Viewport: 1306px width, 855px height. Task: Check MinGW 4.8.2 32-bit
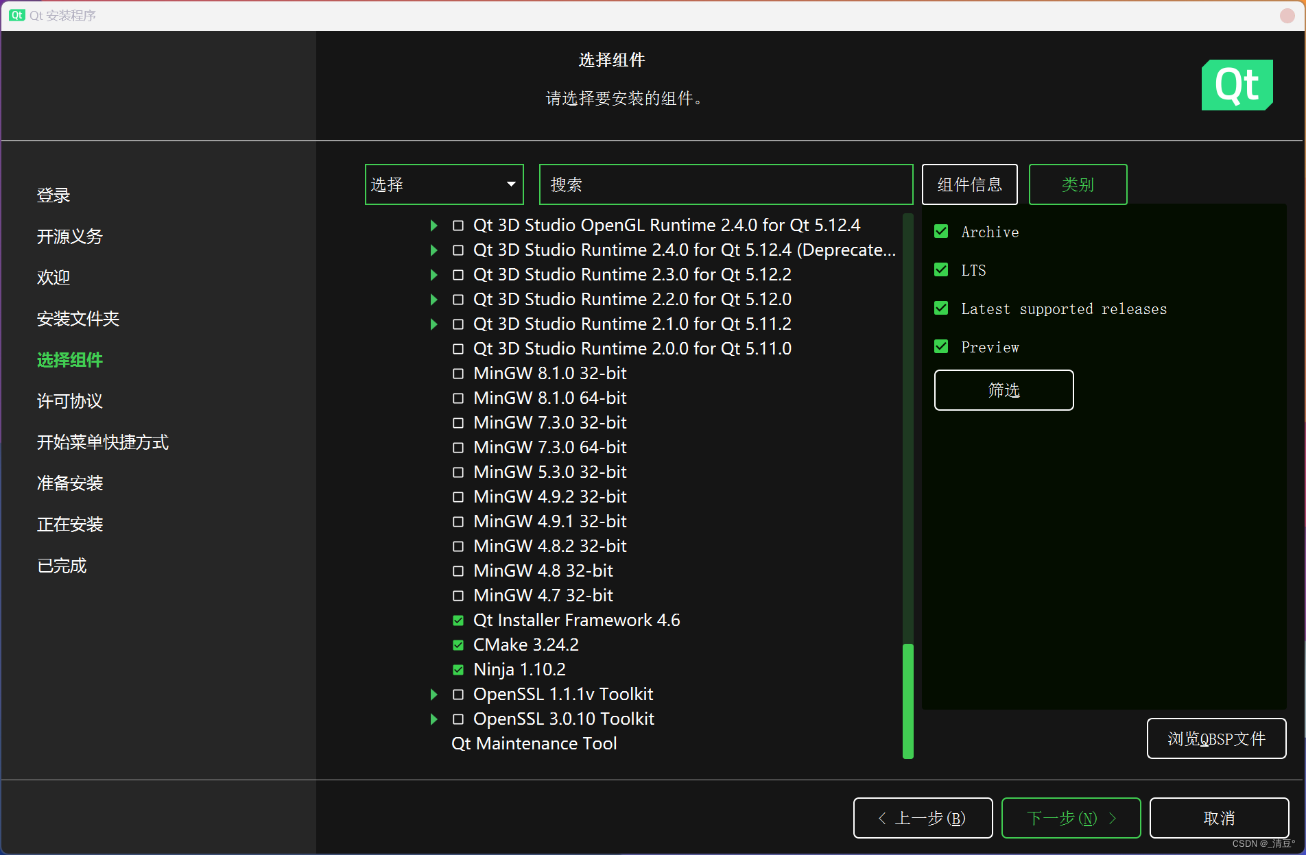click(458, 546)
